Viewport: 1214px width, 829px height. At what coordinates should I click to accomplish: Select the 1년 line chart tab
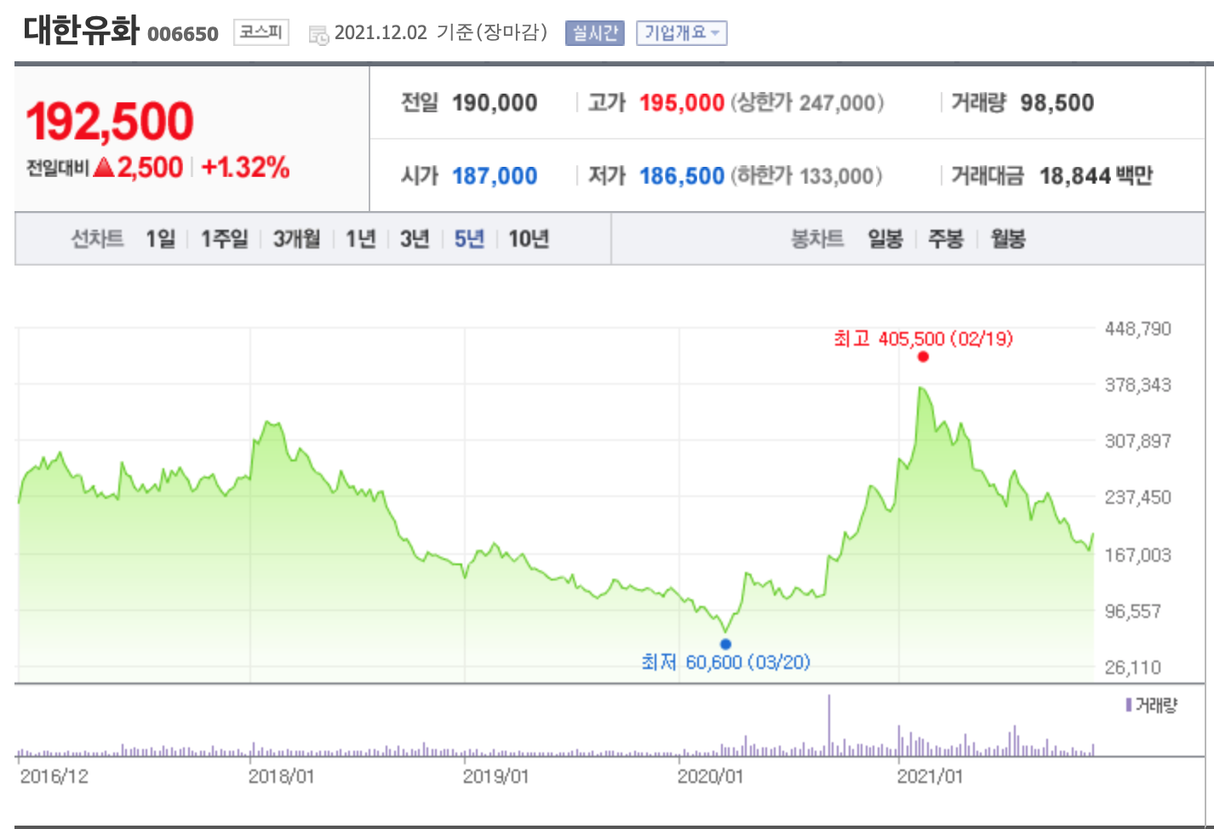coord(360,238)
